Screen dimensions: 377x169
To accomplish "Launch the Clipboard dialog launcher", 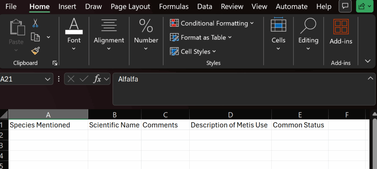I will (55, 63).
